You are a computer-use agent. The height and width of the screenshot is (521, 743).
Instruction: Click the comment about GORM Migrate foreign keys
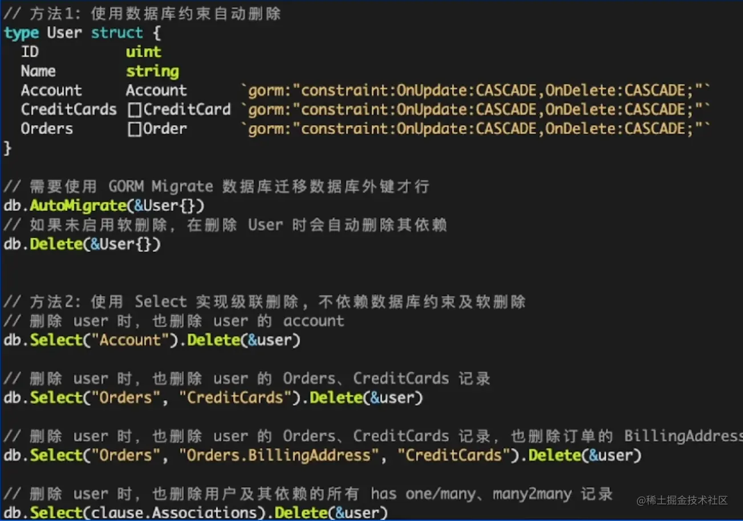click(216, 186)
